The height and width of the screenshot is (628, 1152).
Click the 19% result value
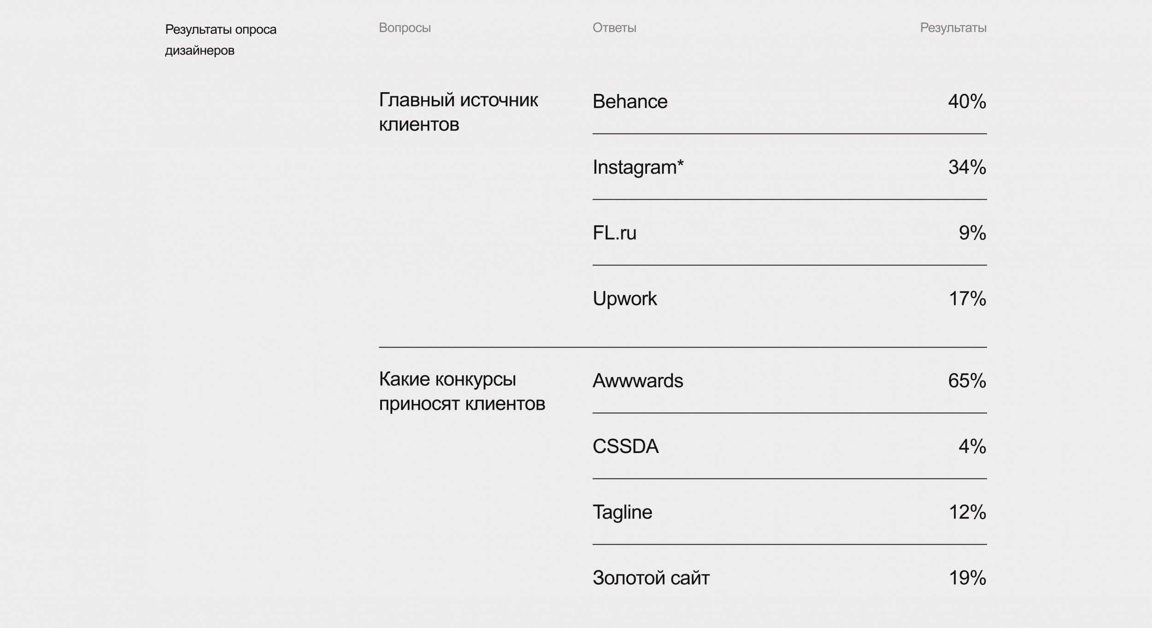(x=967, y=578)
